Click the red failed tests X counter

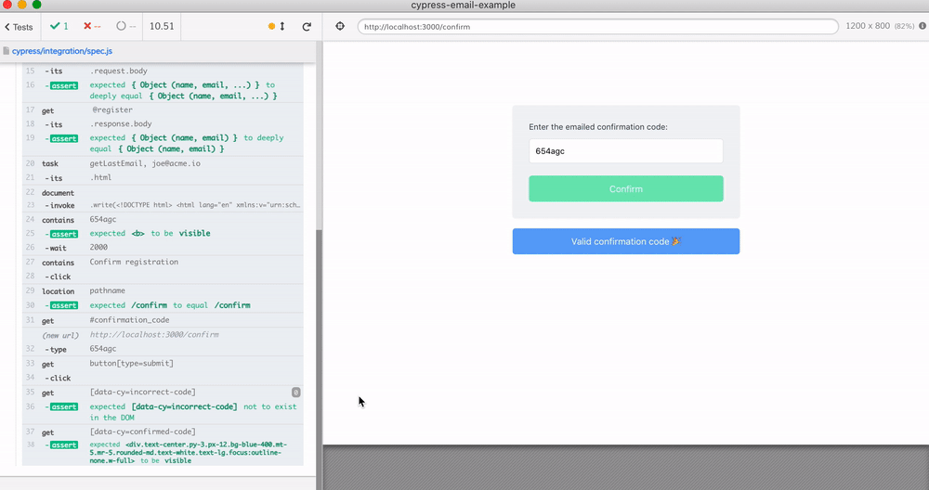[91, 26]
